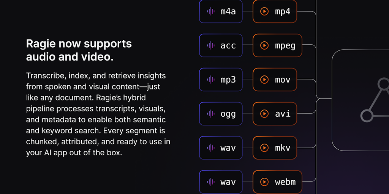Click the graph node circle in right panel

tap(367, 116)
